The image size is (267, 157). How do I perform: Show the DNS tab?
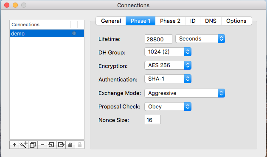[x=211, y=21]
